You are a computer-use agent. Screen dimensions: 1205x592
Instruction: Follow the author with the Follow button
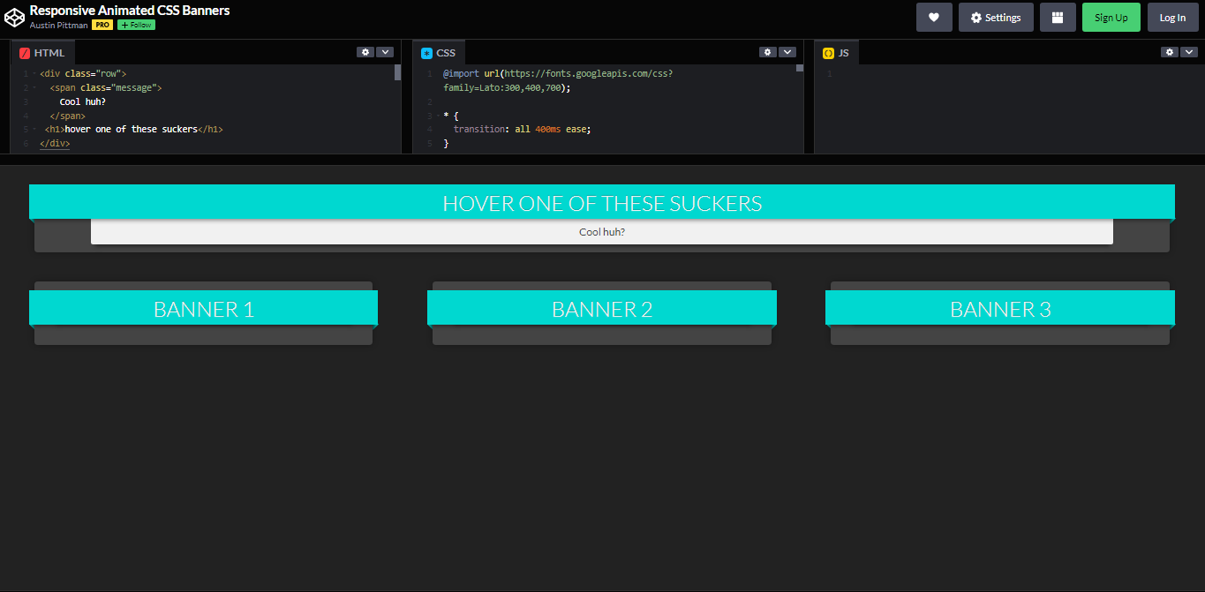point(136,25)
